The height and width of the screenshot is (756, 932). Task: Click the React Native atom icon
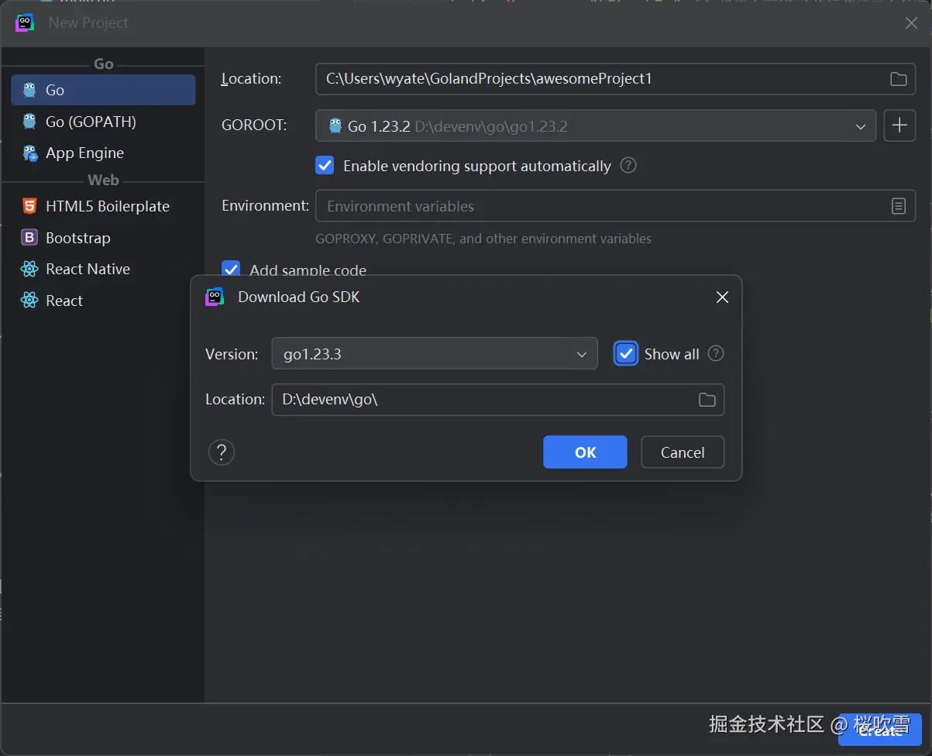click(x=29, y=269)
